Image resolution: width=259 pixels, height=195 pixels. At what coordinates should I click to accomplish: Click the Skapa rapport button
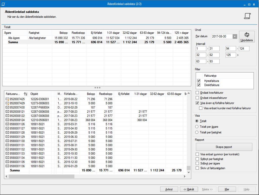click(224, 147)
